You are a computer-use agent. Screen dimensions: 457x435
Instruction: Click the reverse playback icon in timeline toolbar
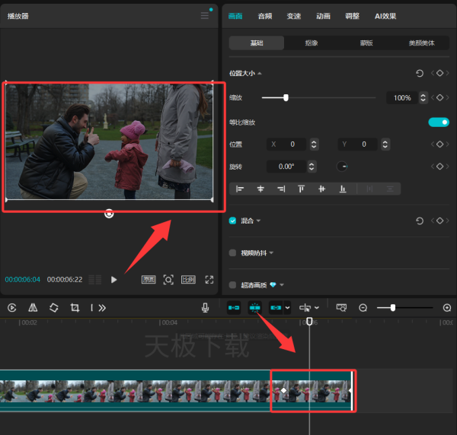[11, 308]
